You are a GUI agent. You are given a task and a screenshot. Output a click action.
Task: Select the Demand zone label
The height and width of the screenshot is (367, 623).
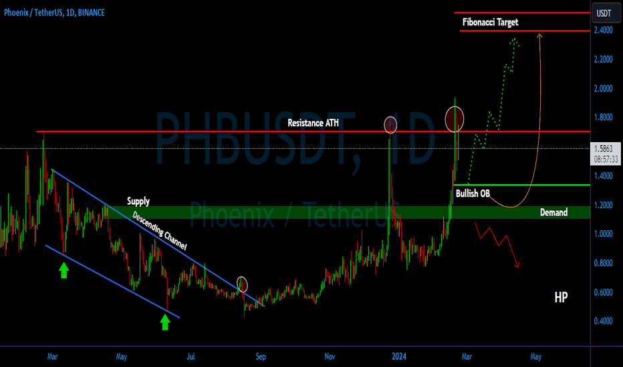pos(553,212)
